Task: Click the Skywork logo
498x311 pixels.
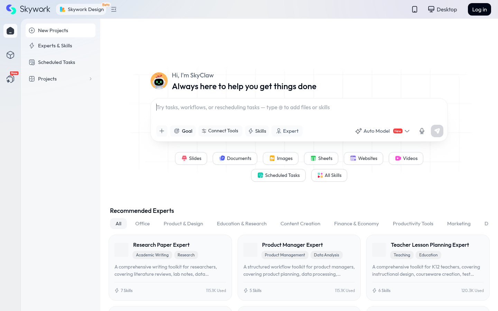Action: [x=28, y=9]
